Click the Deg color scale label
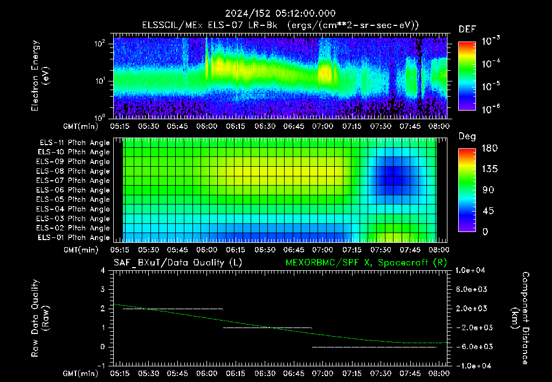The height and width of the screenshot is (382, 552). pyautogui.click(x=467, y=137)
